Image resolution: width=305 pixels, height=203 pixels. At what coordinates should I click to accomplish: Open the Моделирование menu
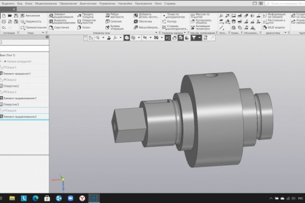point(46,3)
